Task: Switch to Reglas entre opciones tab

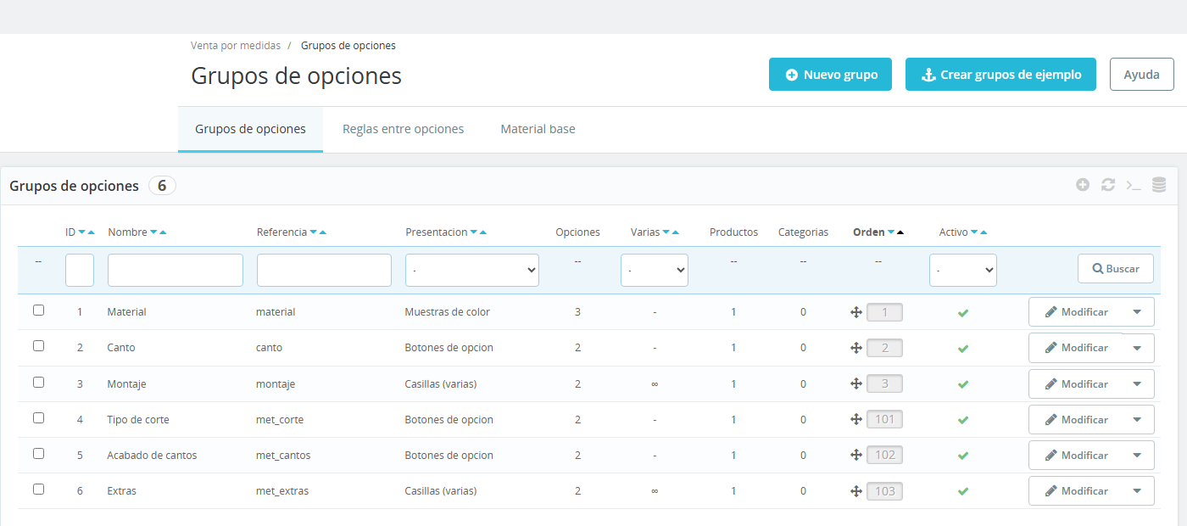Action: coord(403,129)
